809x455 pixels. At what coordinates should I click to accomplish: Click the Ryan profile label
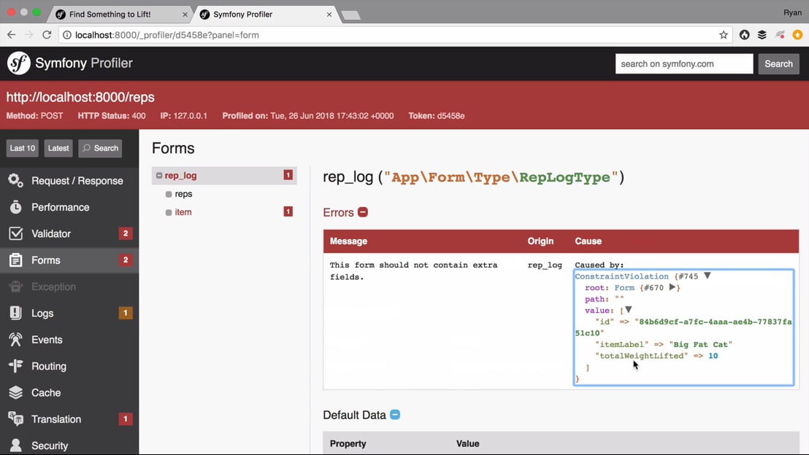(x=792, y=12)
